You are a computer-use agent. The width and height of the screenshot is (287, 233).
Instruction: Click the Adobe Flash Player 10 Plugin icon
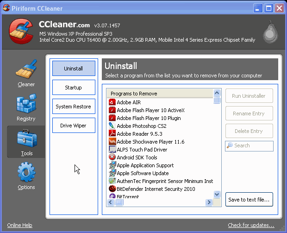pos(112,118)
